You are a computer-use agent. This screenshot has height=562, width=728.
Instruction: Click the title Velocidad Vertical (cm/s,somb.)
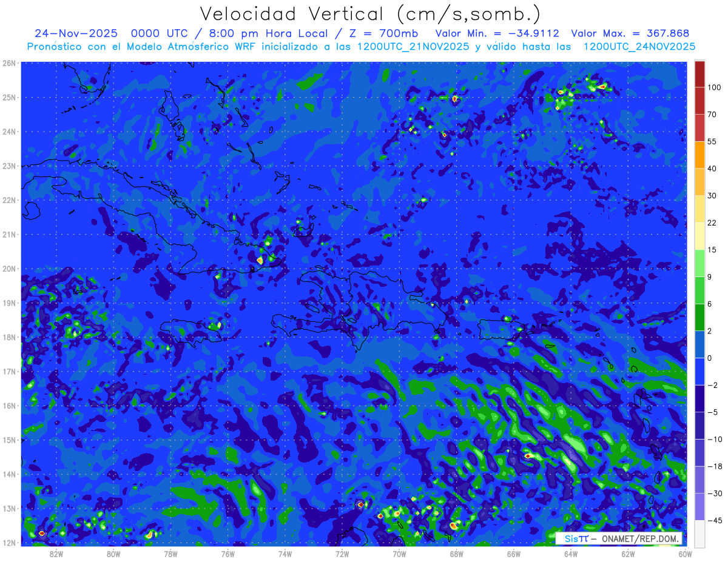pos(369,15)
